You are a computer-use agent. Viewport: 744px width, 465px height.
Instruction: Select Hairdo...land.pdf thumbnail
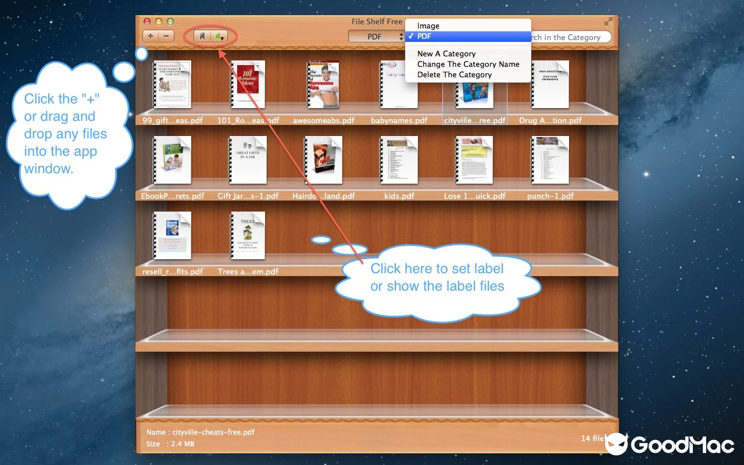coord(323,160)
